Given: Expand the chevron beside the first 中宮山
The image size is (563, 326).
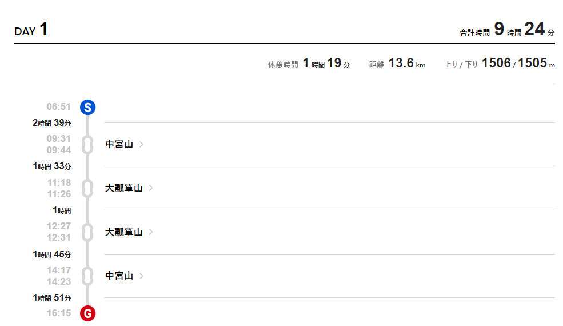Looking at the screenshot, I should (x=142, y=145).
